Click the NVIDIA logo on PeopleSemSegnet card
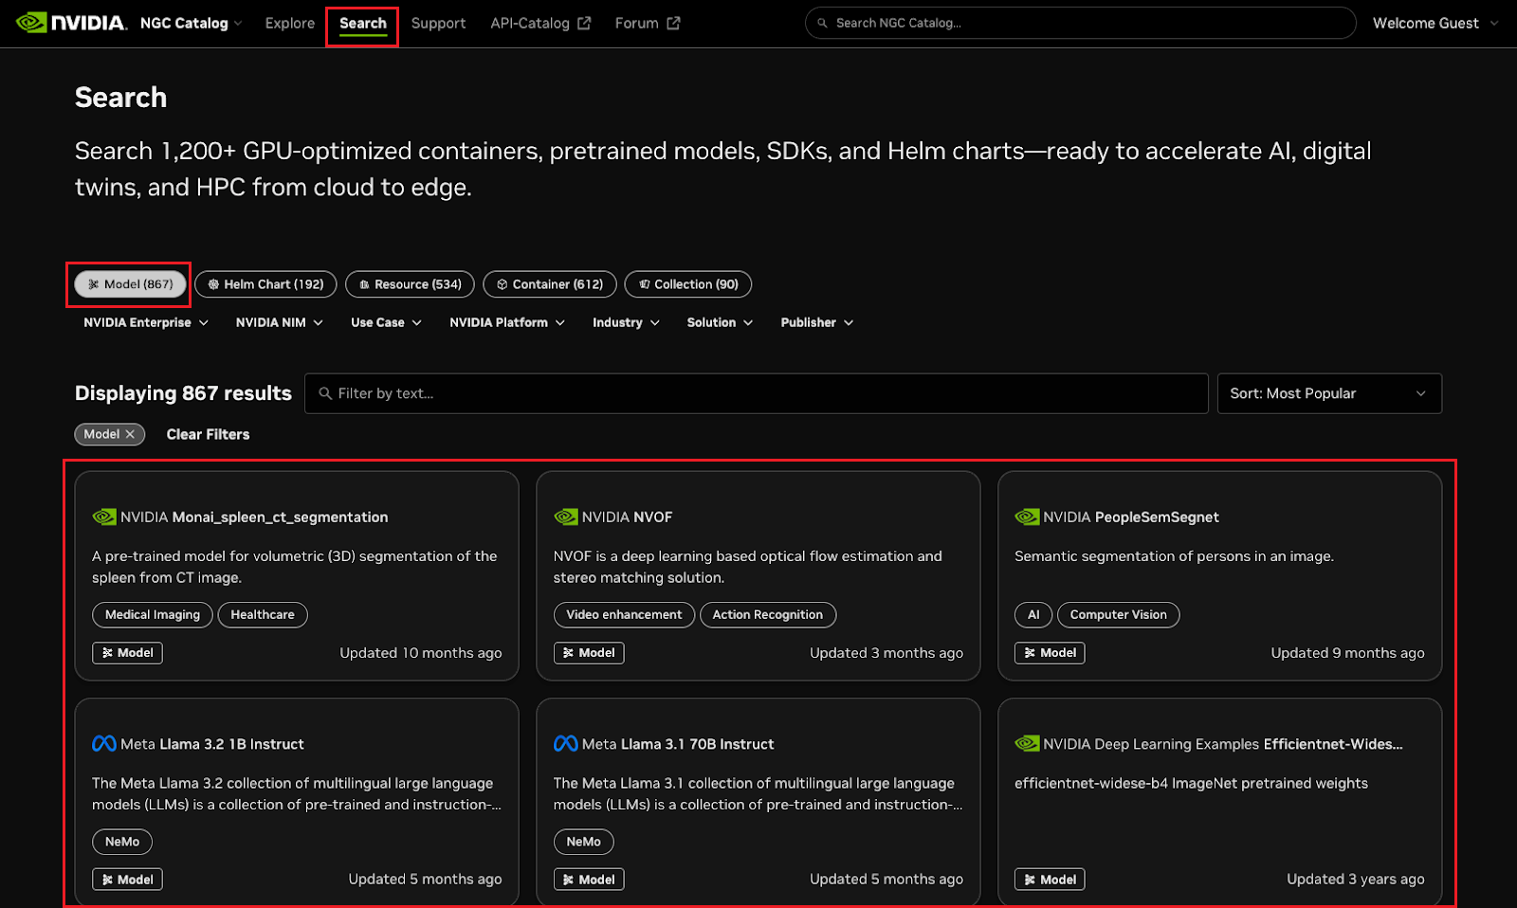Screen dimensions: 1517x908 point(1027,517)
